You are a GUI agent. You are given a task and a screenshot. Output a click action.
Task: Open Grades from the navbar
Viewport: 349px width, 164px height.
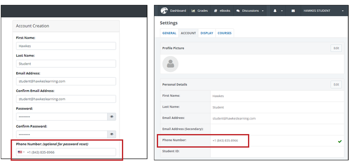pyautogui.click(x=200, y=11)
